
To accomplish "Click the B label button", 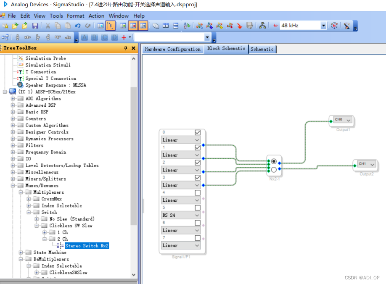I will [x=94, y=37].
